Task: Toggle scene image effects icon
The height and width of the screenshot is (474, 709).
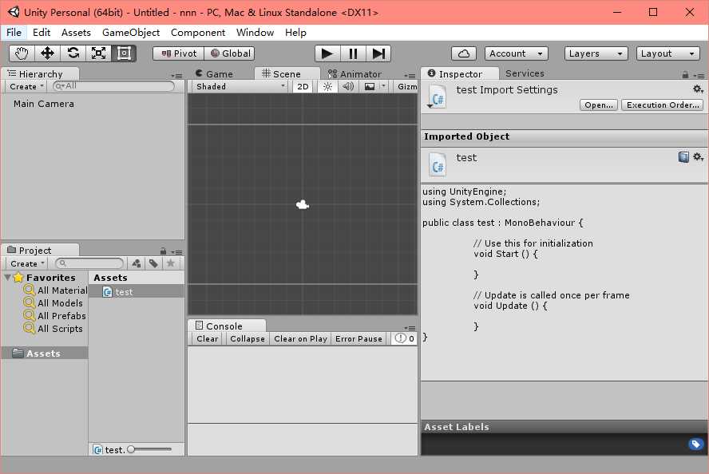Action: point(370,87)
